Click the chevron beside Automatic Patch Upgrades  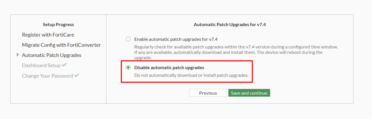point(18,55)
